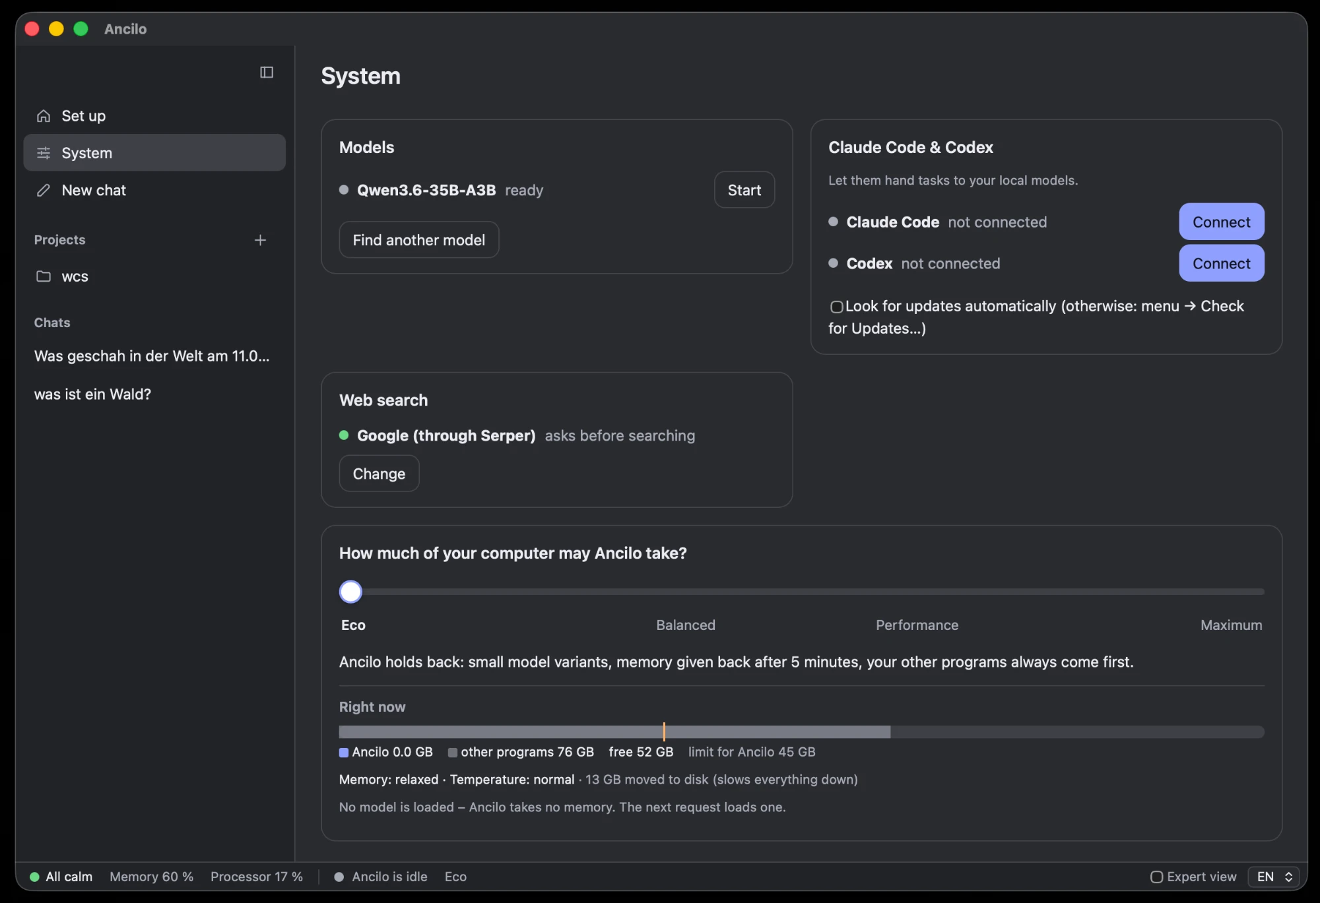This screenshot has width=1320, height=903.
Task: Click the Qwen3.6-35B-A3B status dot
Action: [344, 190]
